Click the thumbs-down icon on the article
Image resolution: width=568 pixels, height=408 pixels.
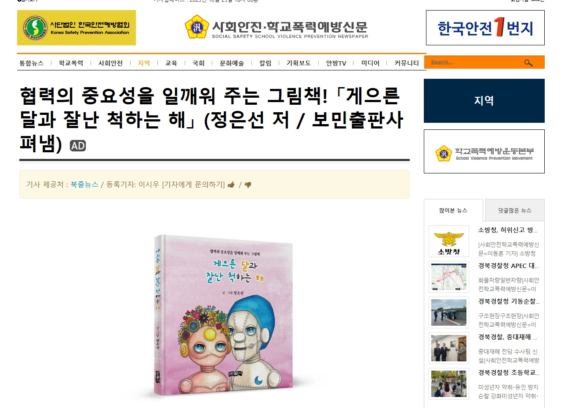248,185
